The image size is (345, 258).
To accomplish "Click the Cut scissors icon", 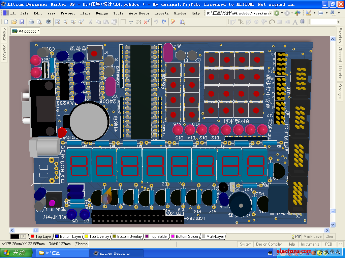I will click(90, 22).
